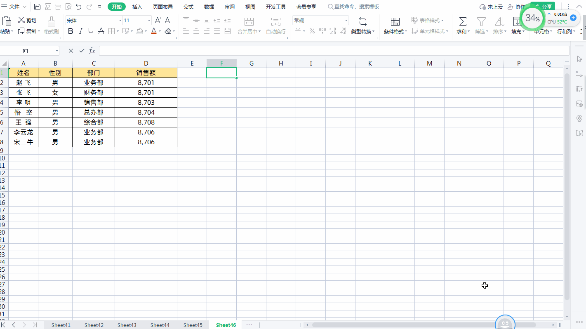Click the Conditional Formatting icon
Viewport: 586px width, 329px height.
click(x=395, y=21)
